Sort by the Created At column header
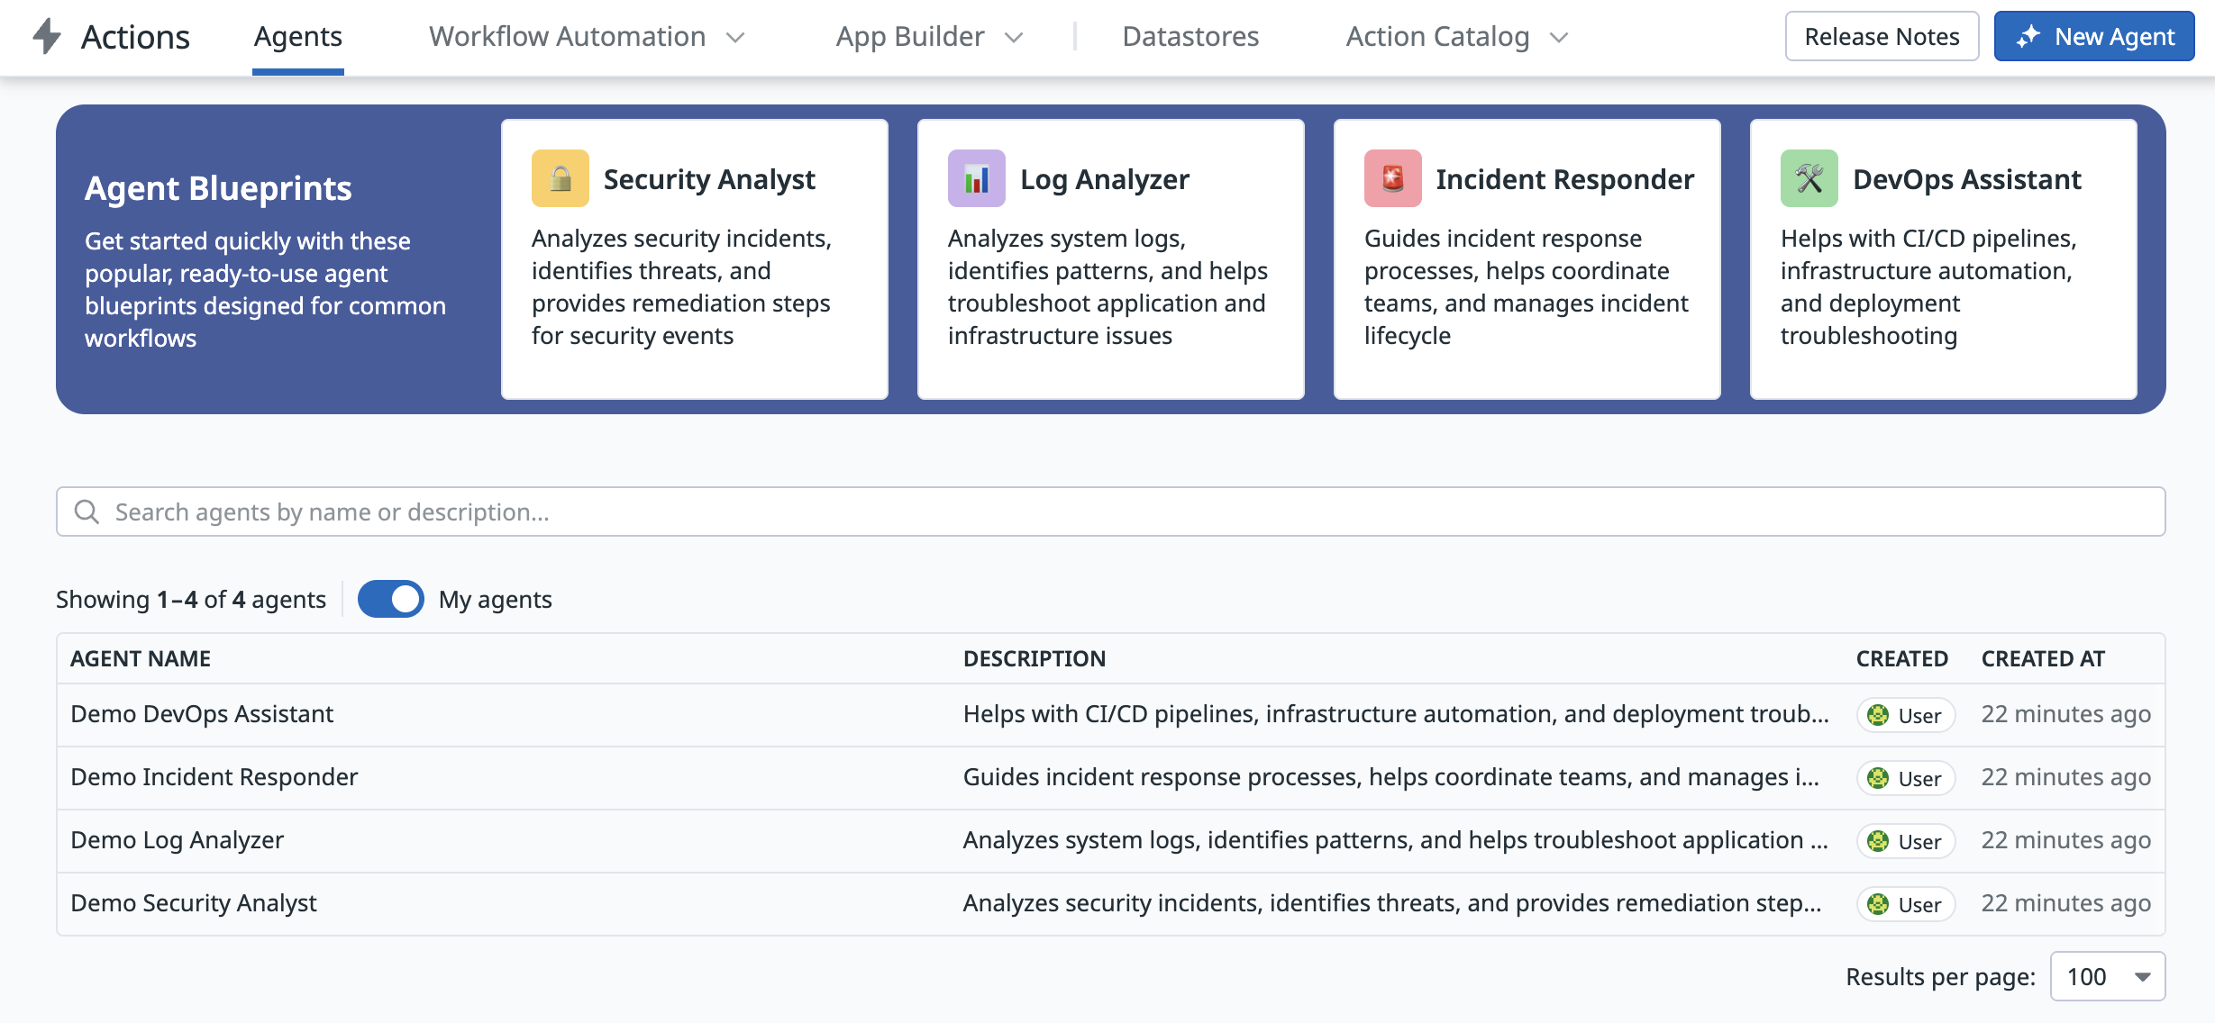 tap(2043, 658)
